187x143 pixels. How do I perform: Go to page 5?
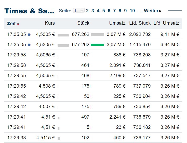click(x=104, y=11)
